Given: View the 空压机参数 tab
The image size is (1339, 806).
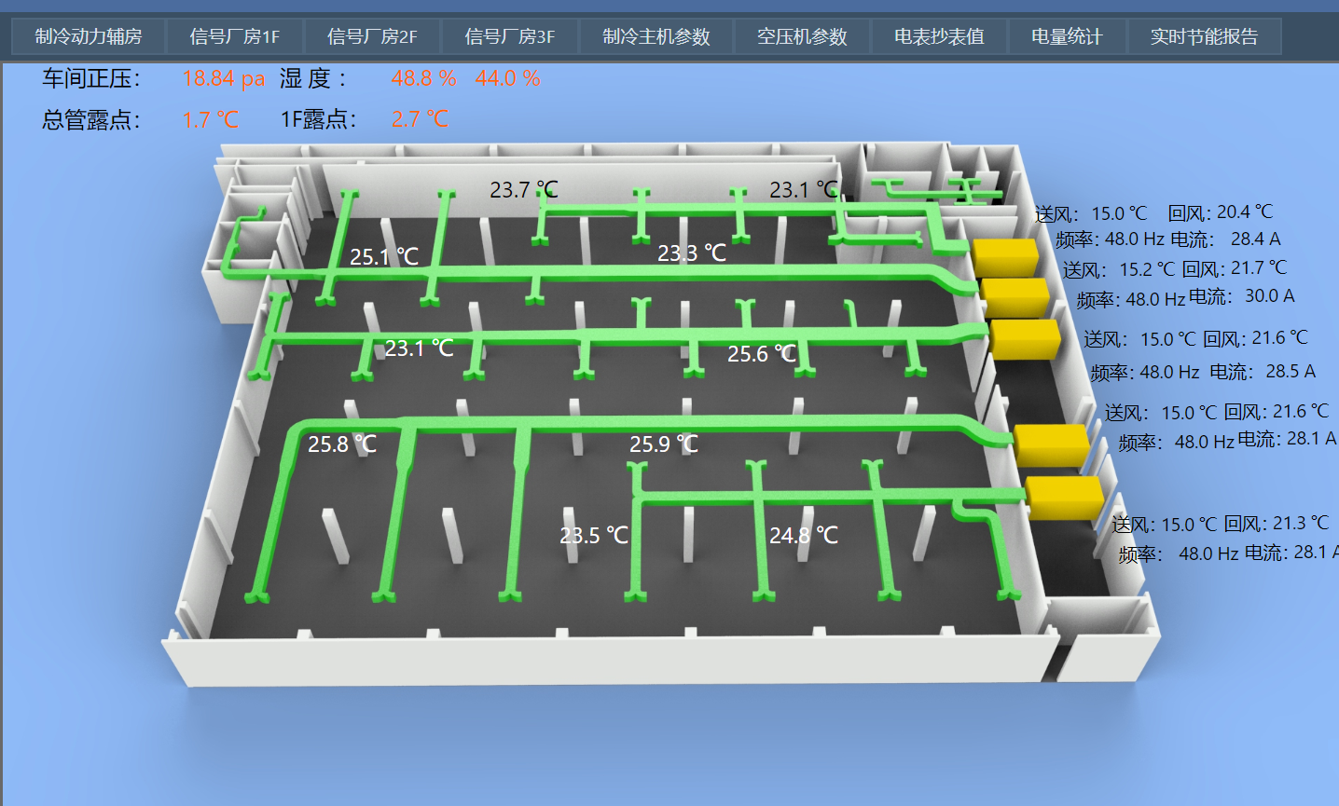Looking at the screenshot, I should tap(802, 37).
